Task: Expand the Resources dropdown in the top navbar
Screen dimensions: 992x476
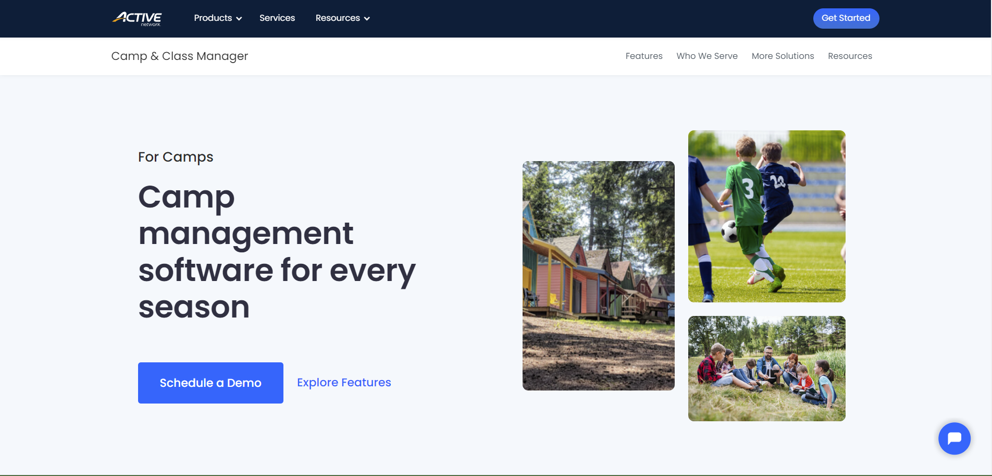Action: click(338, 18)
